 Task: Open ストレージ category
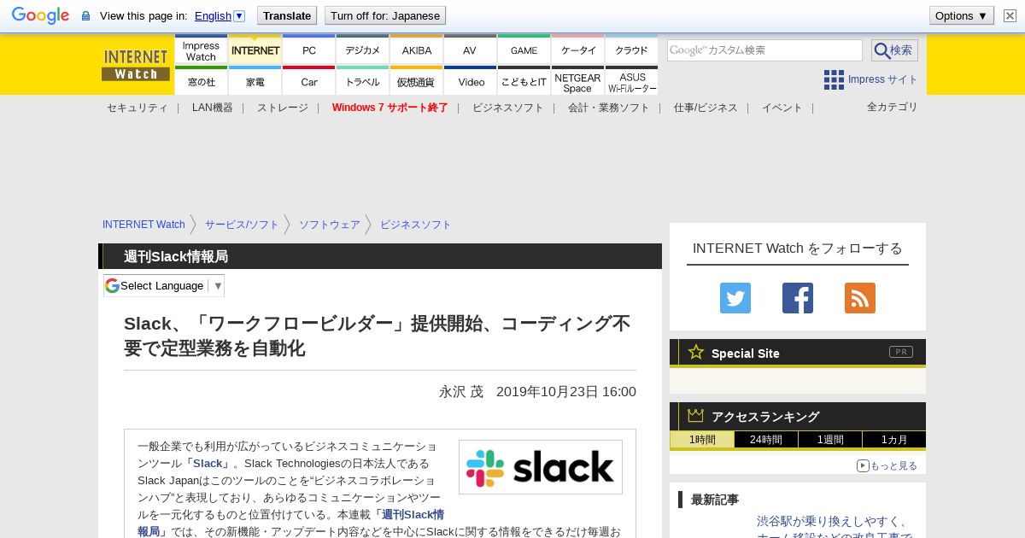point(282,108)
